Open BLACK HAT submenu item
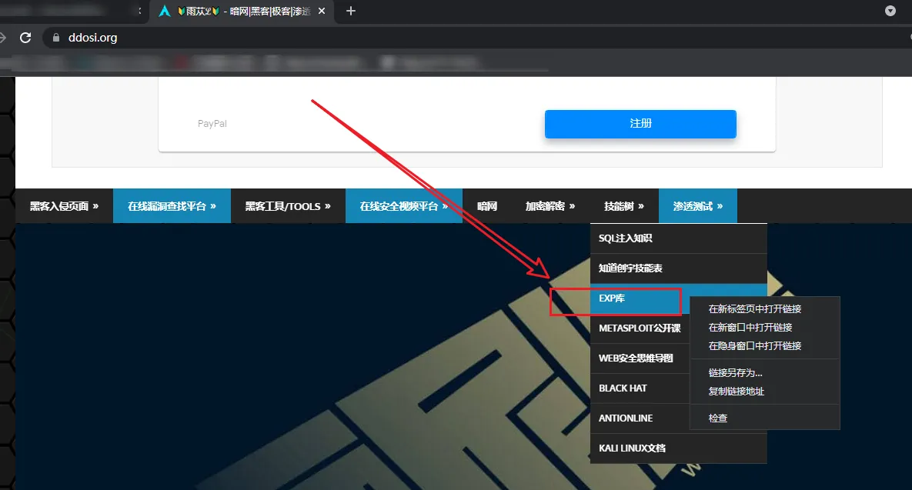912x490 pixels. (640, 388)
